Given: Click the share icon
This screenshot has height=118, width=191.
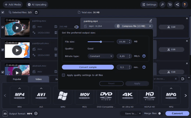Looking at the screenshot, I should click(x=177, y=5).
